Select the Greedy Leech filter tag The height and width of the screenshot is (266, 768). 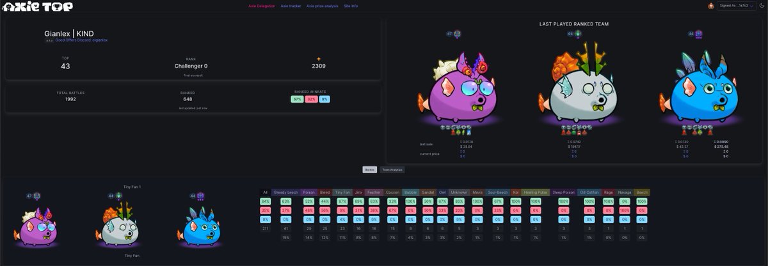[285, 192]
